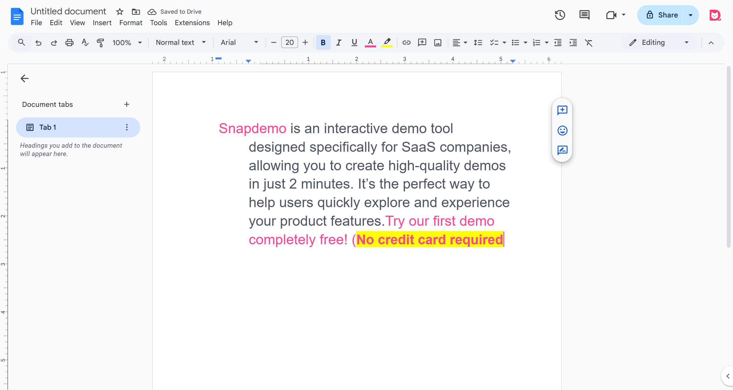Viewport: 733px width, 390px height.
Task: Open the Edit menu
Action: coord(56,23)
